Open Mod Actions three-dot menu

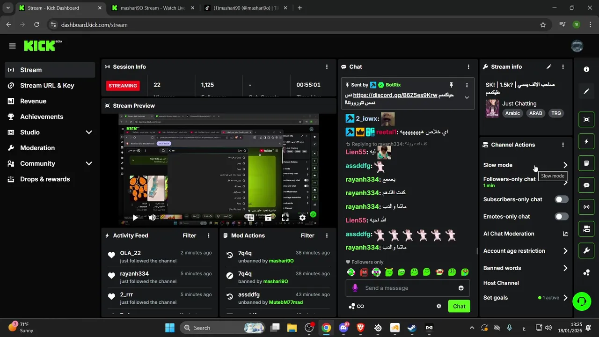coord(327,235)
